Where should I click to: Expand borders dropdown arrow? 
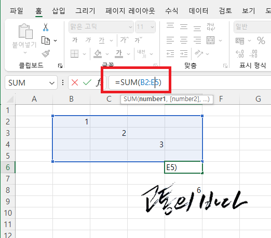click(85, 54)
